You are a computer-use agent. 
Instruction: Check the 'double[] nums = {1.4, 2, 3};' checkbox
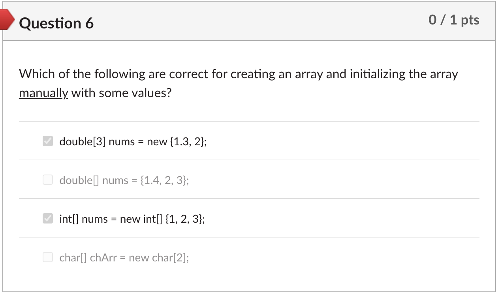(48, 180)
